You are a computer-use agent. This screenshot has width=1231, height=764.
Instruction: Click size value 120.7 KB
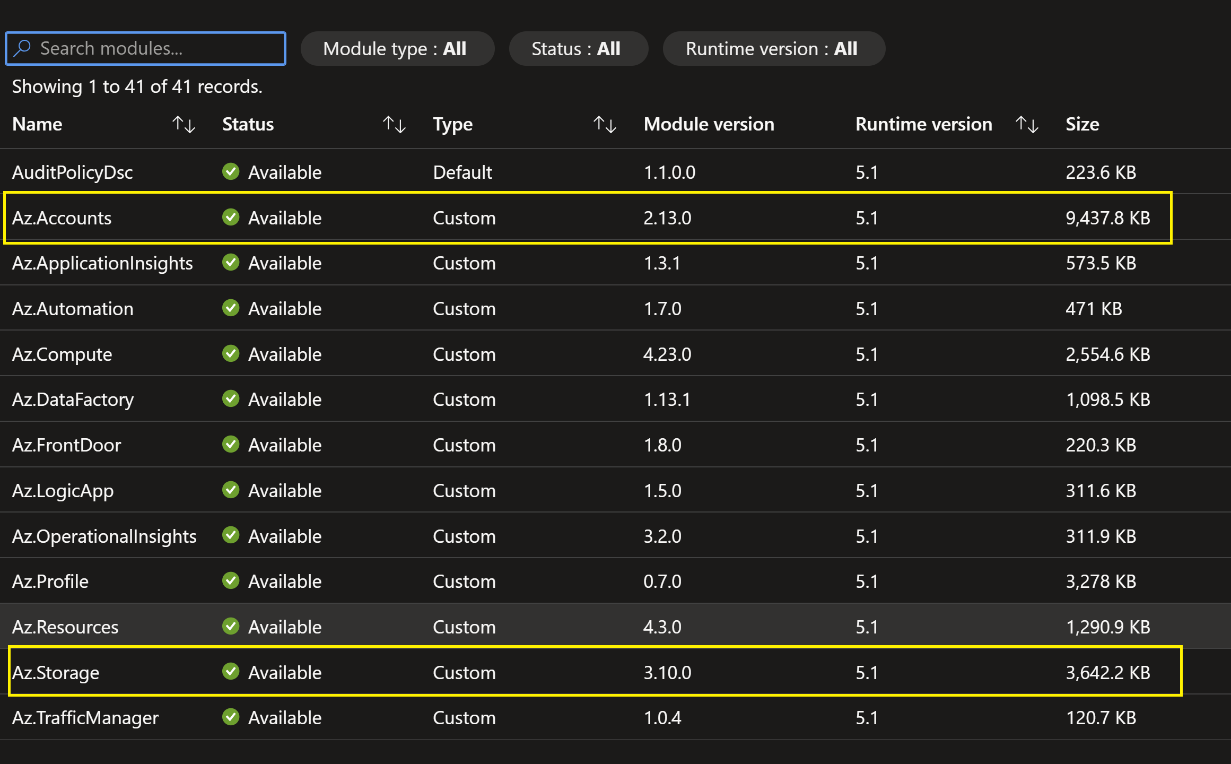click(x=1101, y=718)
